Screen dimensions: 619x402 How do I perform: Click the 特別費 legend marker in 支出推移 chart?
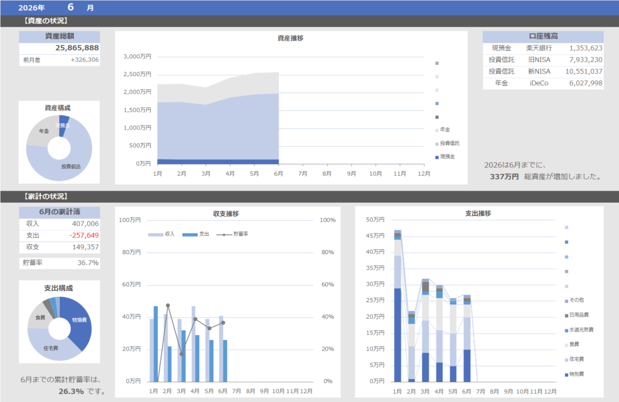coord(566,375)
